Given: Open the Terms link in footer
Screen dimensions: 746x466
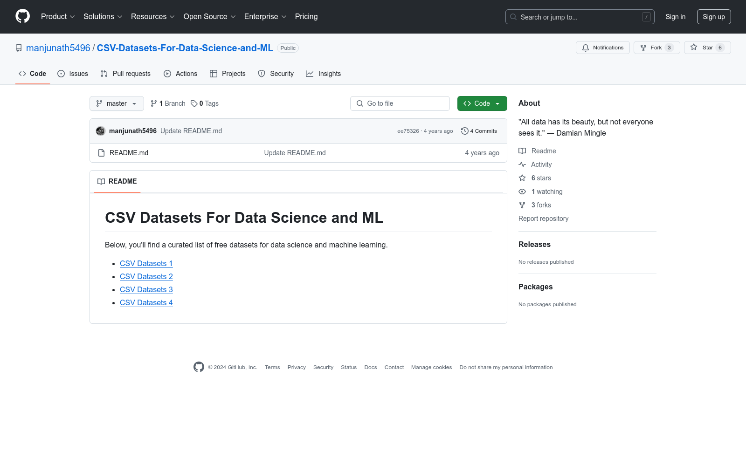Looking at the screenshot, I should coord(272,367).
